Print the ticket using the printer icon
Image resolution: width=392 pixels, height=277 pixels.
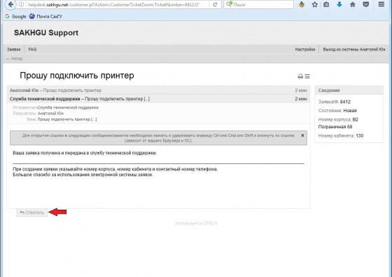click(300, 76)
